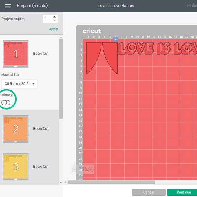Click the zoom in plus icon
The image size is (197, 197).
[91, 170]
